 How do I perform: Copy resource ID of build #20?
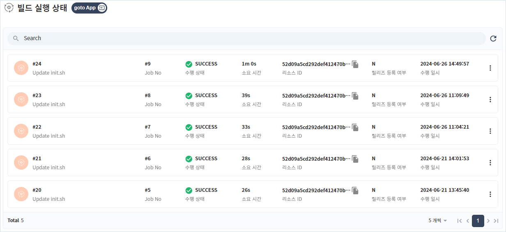(x=355, y=191)
